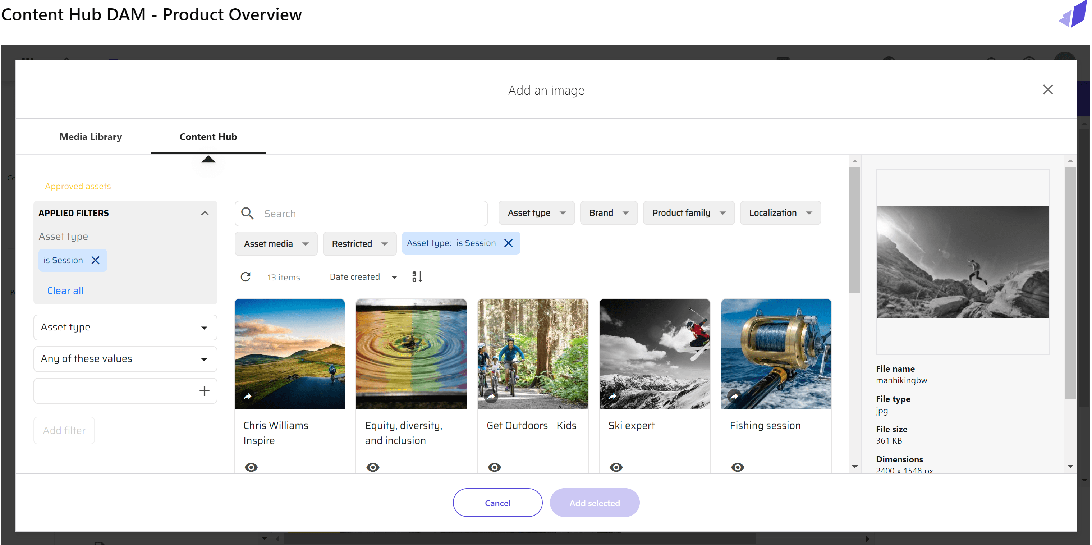Preview Chris Williams Inspire via eye icon

tap(251, 467)
